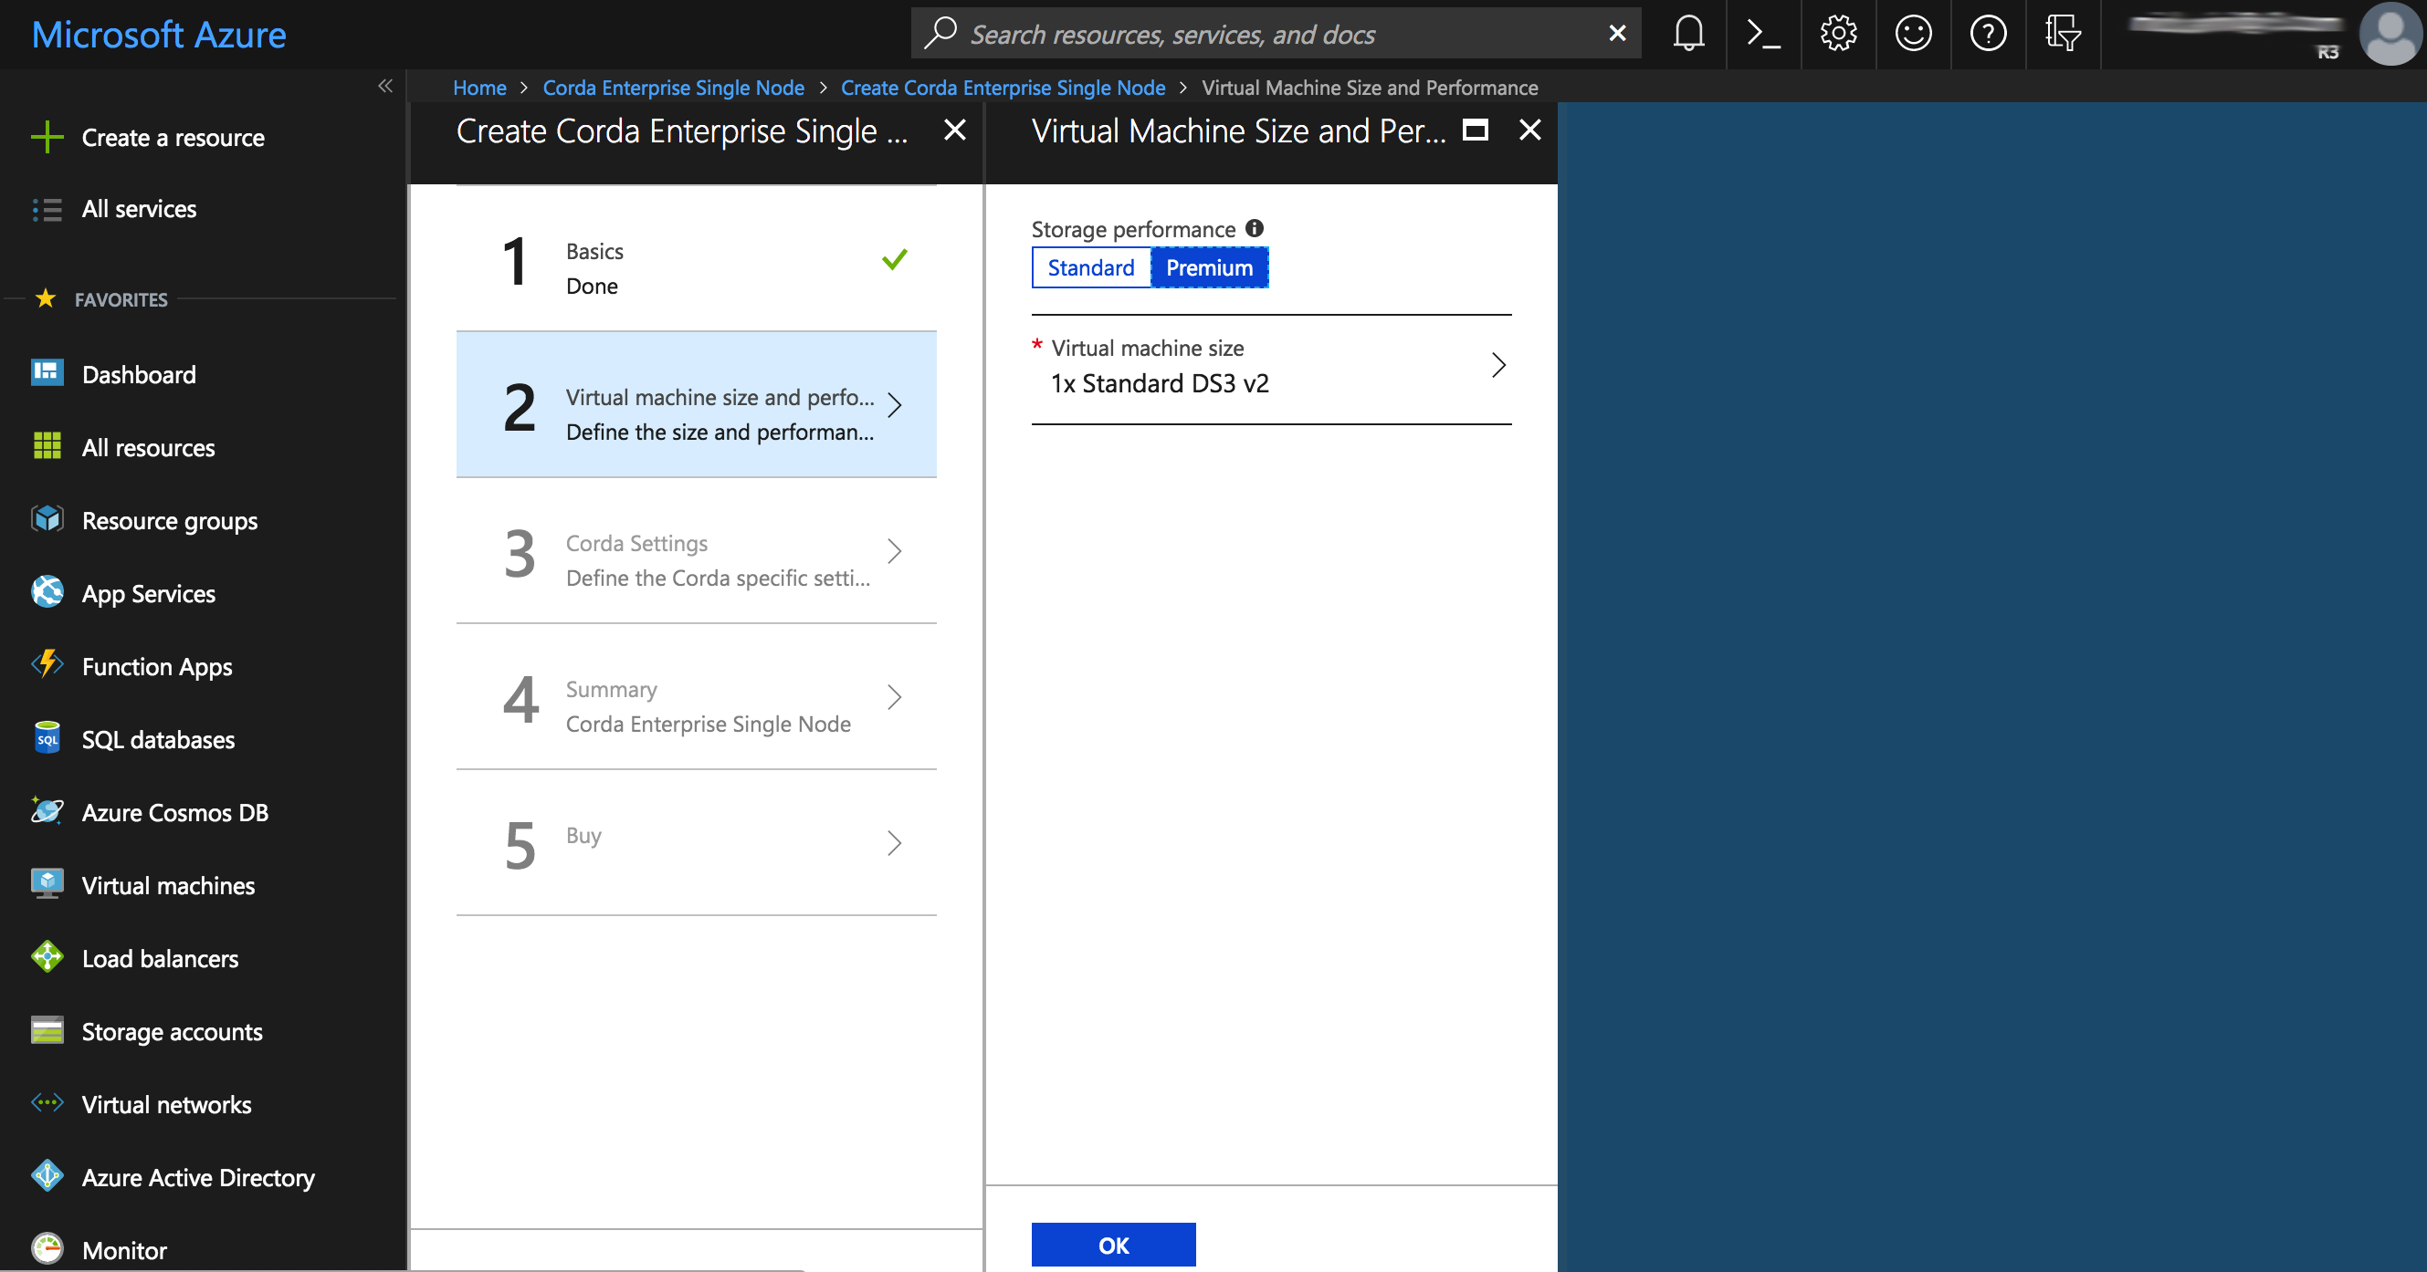Open All services in sidebar
This screenshot has width=2427, height=1272.
(139, 209)
